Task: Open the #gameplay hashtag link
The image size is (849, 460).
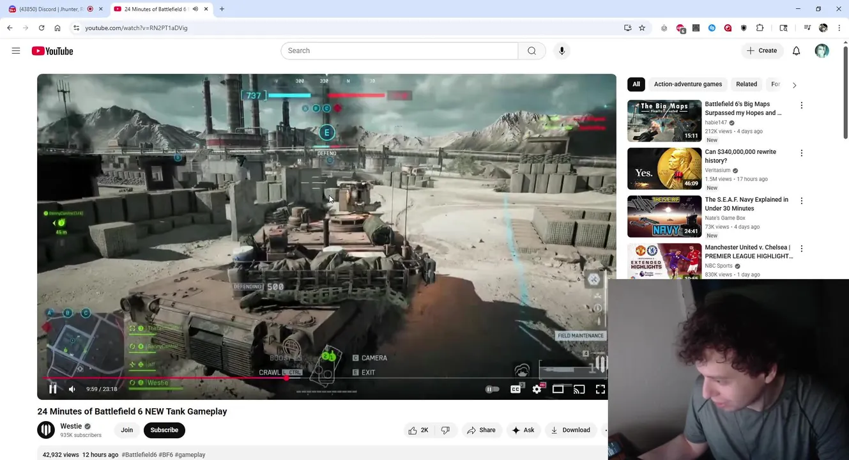Action: point(190,455)
